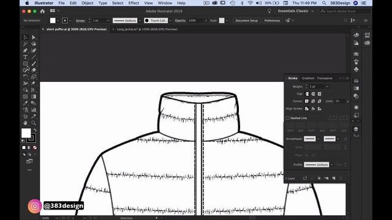The height and width of the screenshot is (220, 392).
Task: Click the Document Setup button
Action: click(246, 20)
